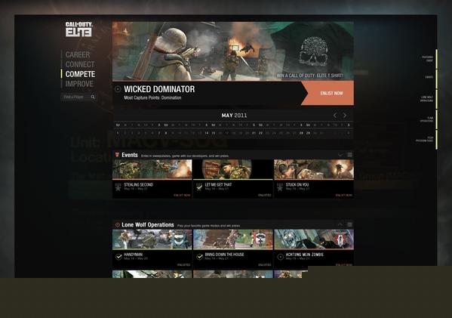Switch the Events section to list view
452x318 pixels.
349,155
